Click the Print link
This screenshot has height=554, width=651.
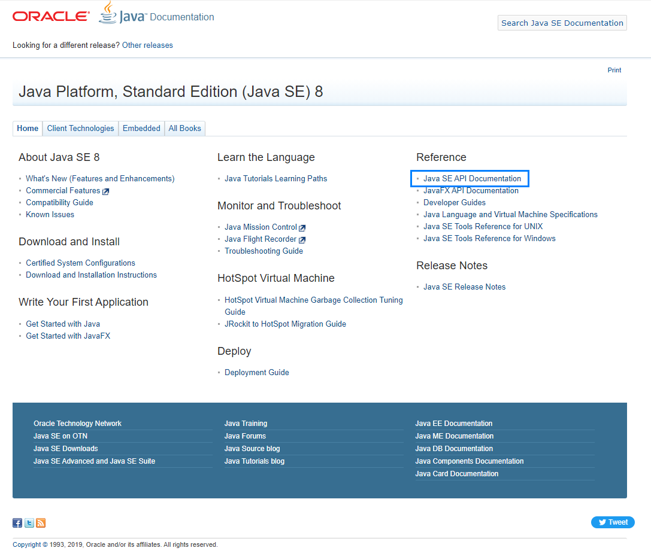tap(614, 70)
